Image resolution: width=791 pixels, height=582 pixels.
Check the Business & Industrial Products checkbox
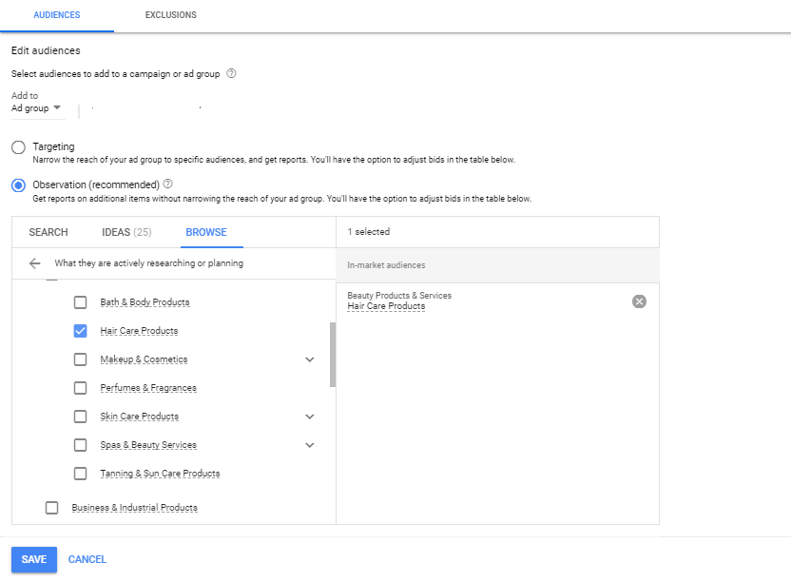point(52,507)
